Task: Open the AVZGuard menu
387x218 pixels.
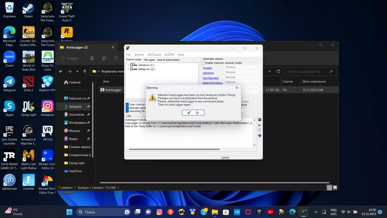Action: (154, 54)
